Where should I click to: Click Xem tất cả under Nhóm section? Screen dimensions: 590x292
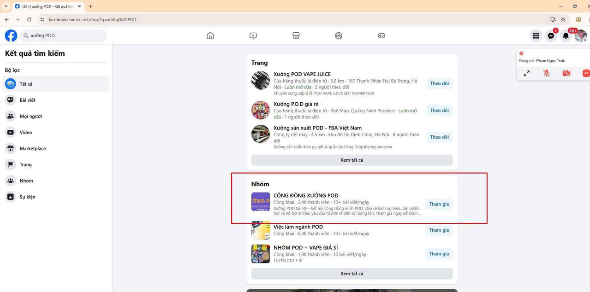tap(352, 274)
